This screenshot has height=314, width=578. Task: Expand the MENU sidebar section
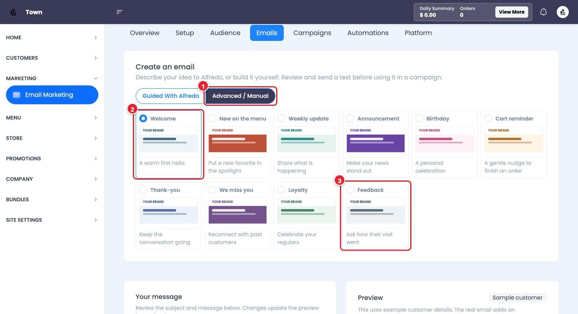click(52, 117)
